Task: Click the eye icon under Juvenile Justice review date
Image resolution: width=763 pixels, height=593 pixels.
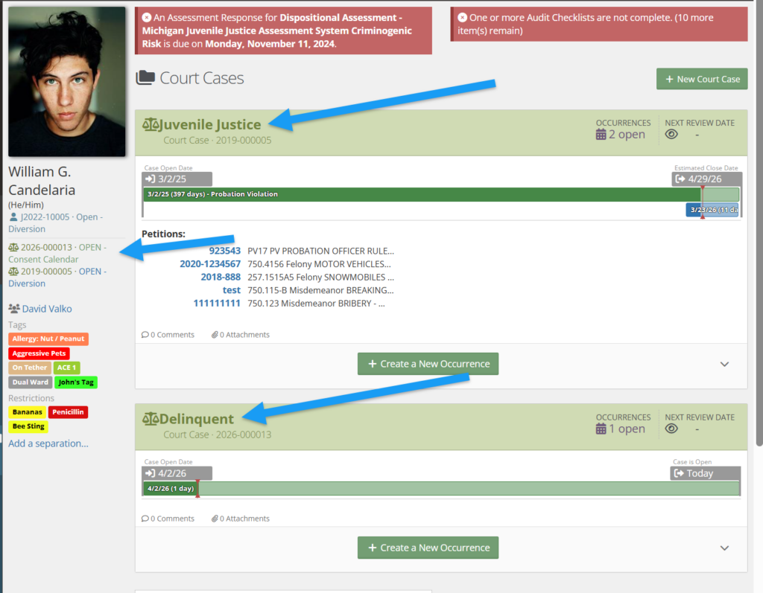Action: pos(671,135)
